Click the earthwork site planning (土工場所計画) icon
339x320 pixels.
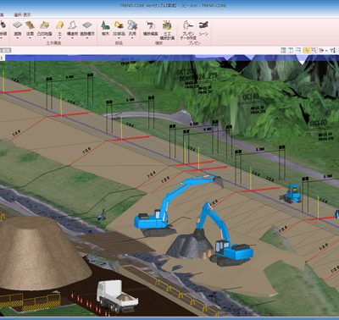point(167,25)
